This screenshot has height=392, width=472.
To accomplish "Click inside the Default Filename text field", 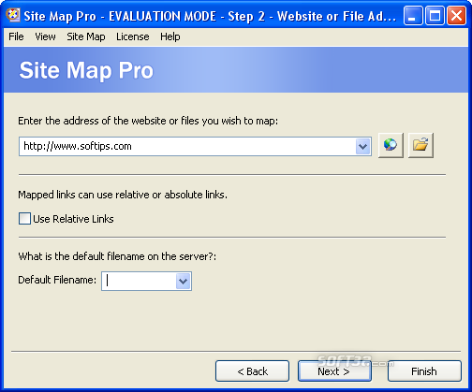I will tap(140, 282).
